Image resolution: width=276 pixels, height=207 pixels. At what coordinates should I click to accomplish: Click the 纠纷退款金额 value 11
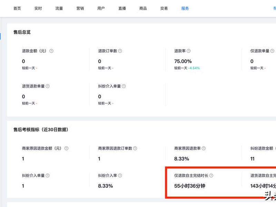pos(253,159)
